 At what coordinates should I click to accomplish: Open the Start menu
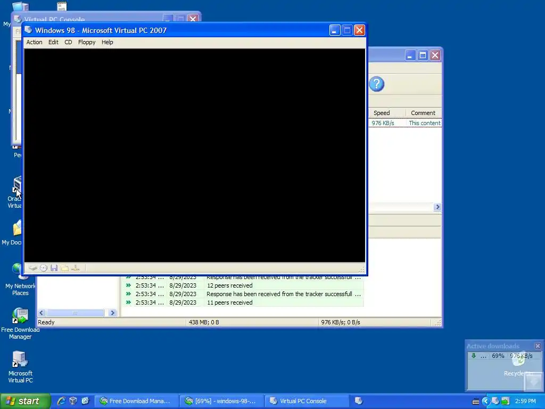coord(24,401)
